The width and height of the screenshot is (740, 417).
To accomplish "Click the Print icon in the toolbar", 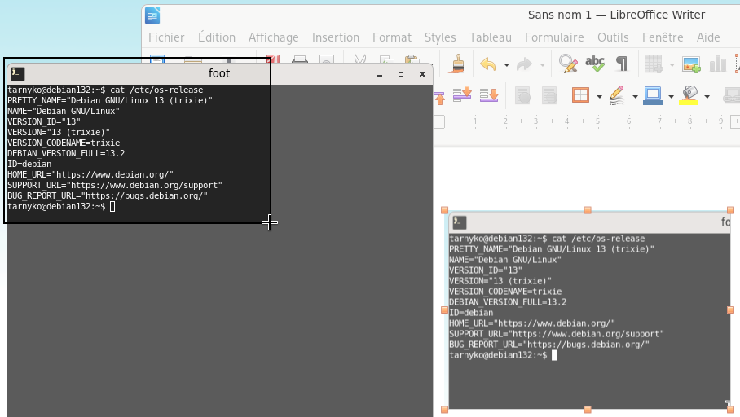I will tap(300, 60).
